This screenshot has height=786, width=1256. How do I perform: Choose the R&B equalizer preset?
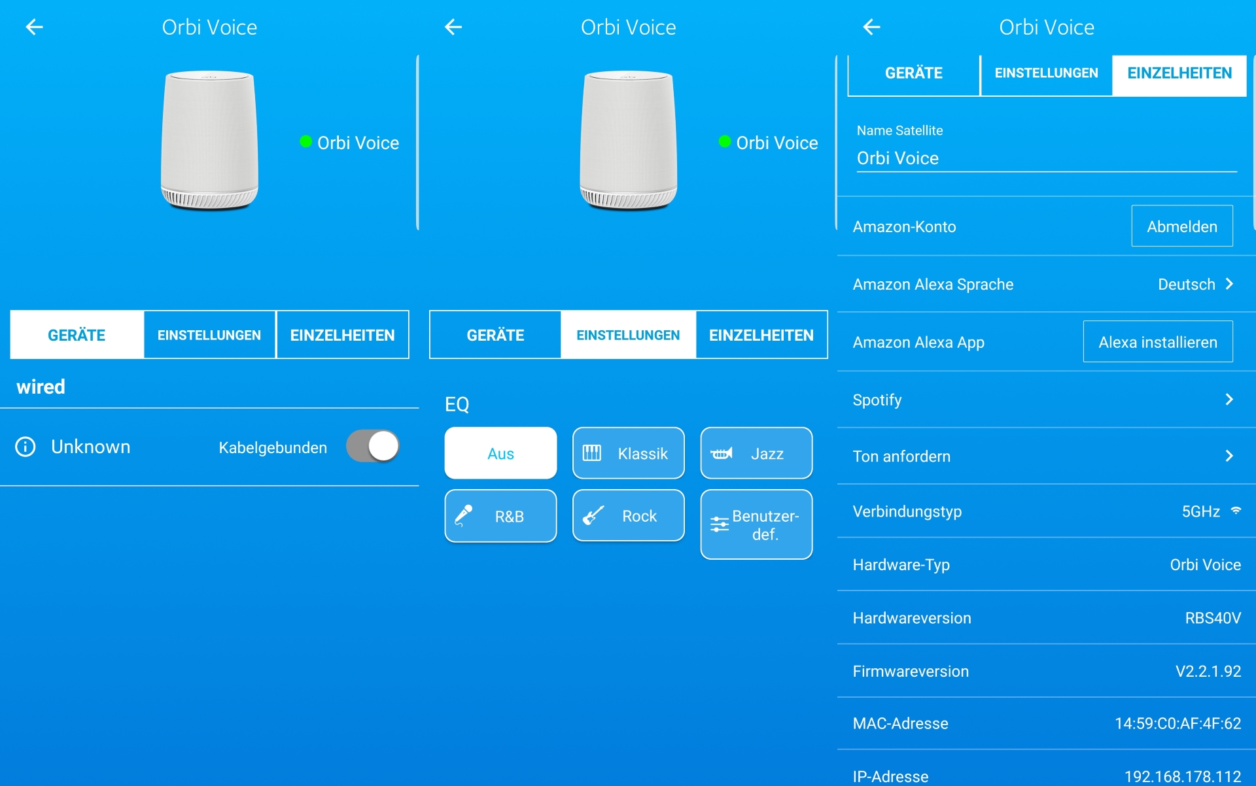(500, 516)
